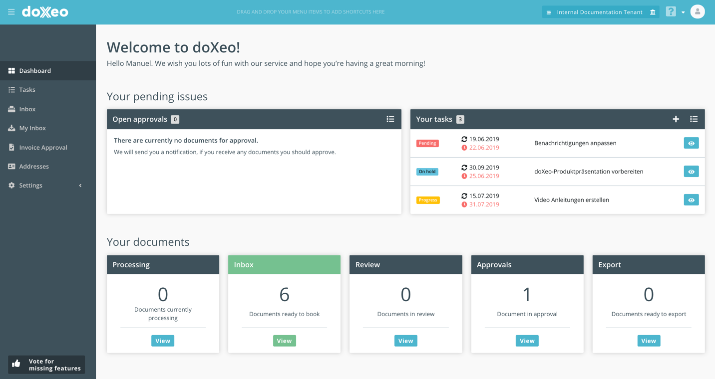Open the Your tasks list icon

pos(694,119)
